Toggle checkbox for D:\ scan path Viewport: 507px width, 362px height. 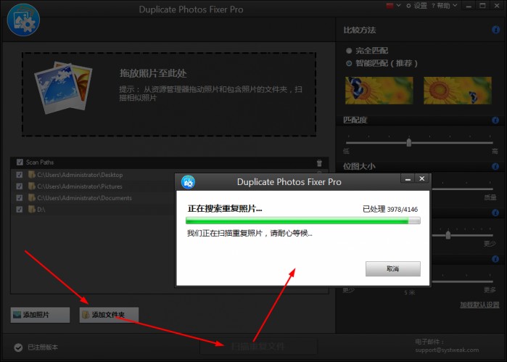click(x=20, y=210)
